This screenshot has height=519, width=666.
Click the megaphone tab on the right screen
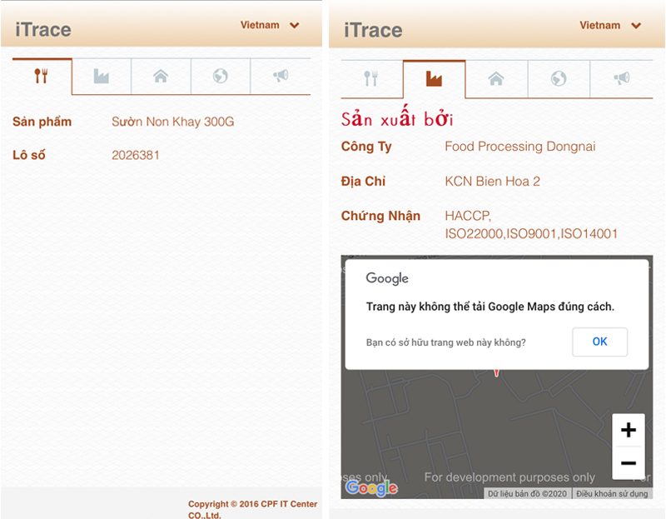click(x=621, y=79)
